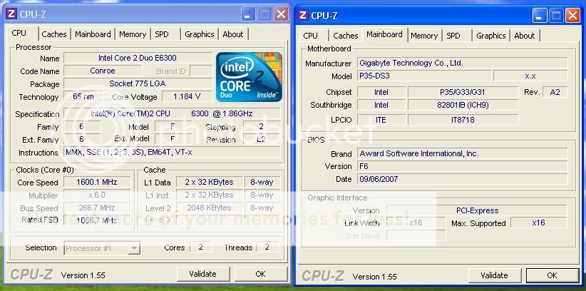Close the left CPU-Z window
Image resolution: width=586 pixels, height=291 pixels.
coord(281,14)
